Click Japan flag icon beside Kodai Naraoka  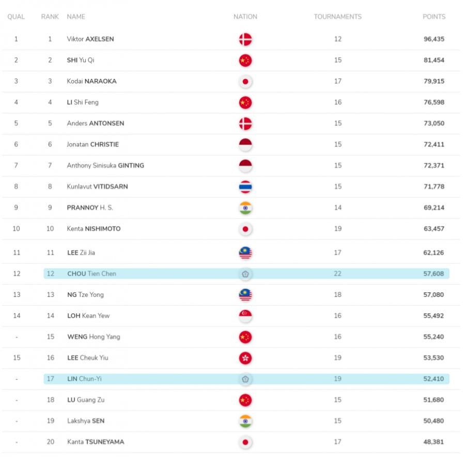pos(245,82)
